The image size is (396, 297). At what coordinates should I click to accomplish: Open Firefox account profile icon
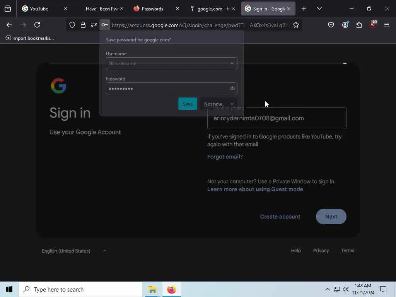(345, 25)
